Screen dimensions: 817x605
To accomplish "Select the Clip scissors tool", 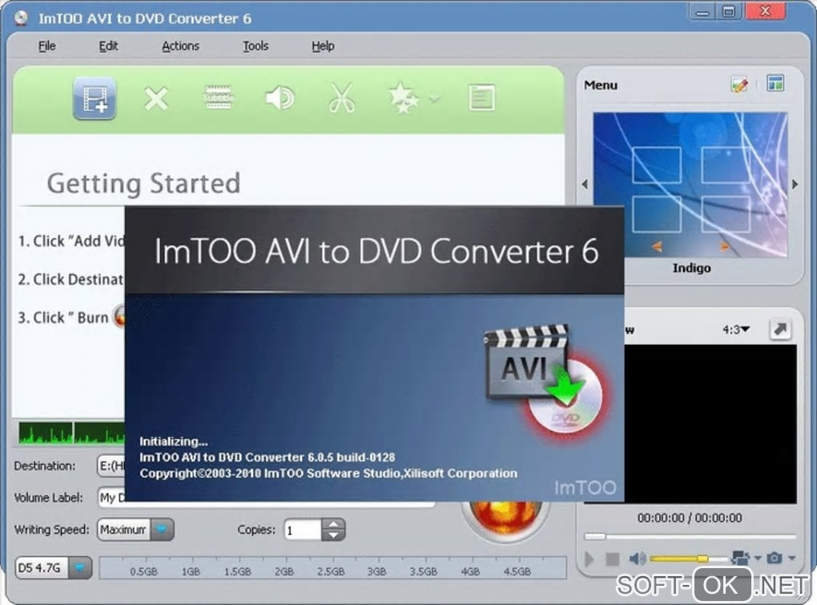I will click(x=342, y=98).
